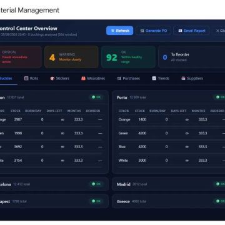
Task: Open the Stickers tab
Action: (x=60, y=78)
